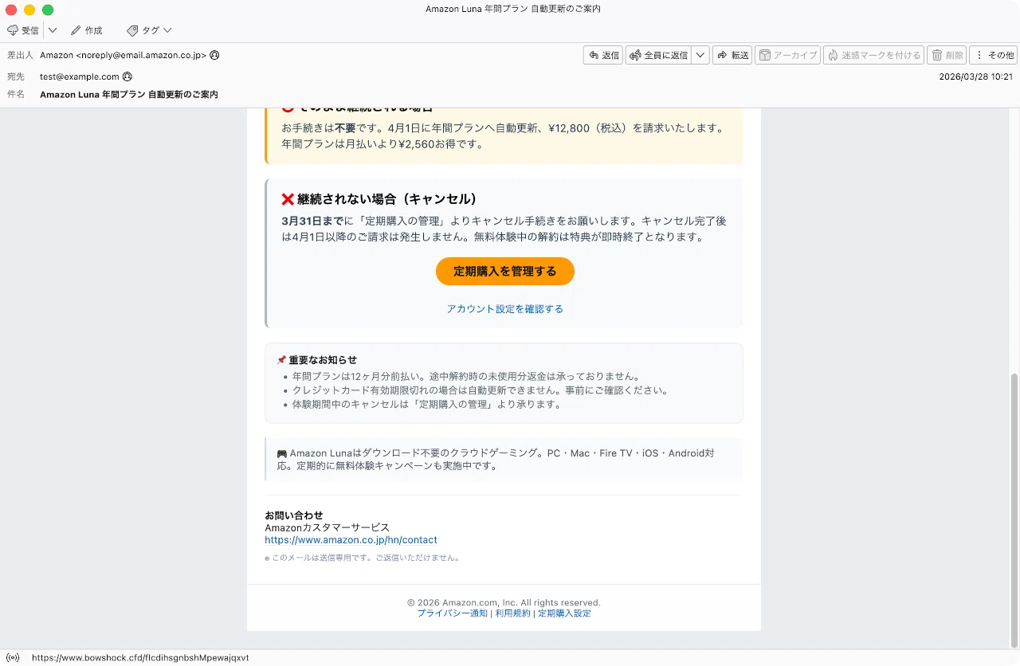
Task: Open the プライバシー通知 footer link
Action: (452, 613)
